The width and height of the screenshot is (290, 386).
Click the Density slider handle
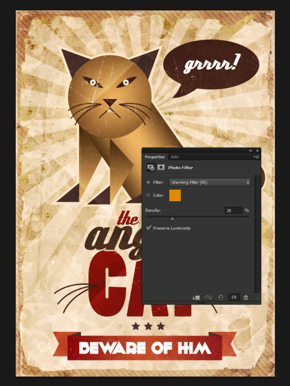(x=172, y=219)
